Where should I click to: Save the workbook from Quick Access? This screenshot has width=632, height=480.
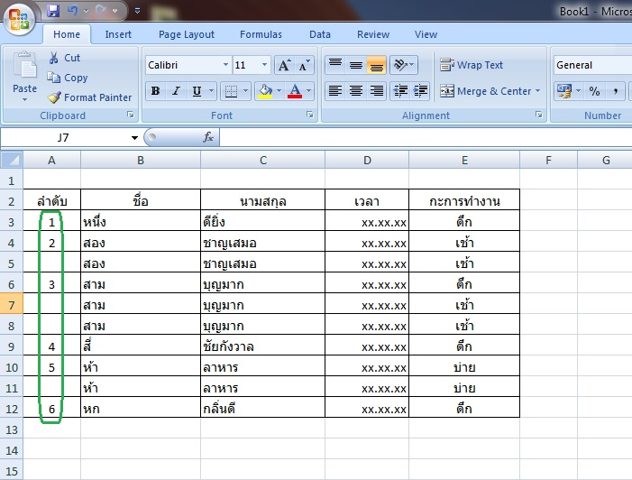click(53, 11)
